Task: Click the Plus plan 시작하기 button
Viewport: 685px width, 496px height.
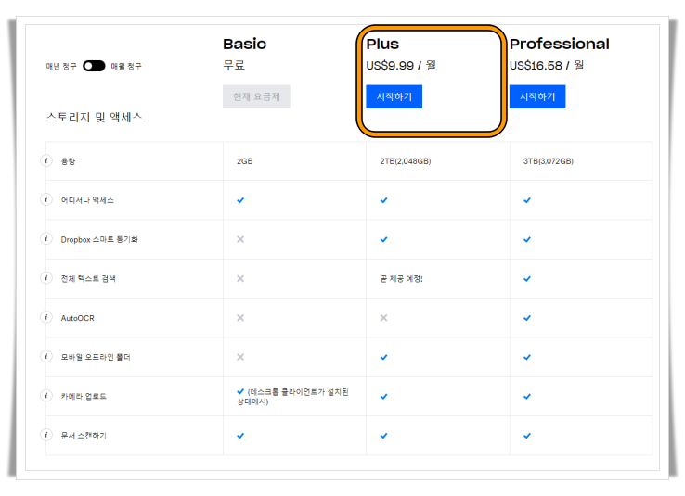Action: coord(394,96)
